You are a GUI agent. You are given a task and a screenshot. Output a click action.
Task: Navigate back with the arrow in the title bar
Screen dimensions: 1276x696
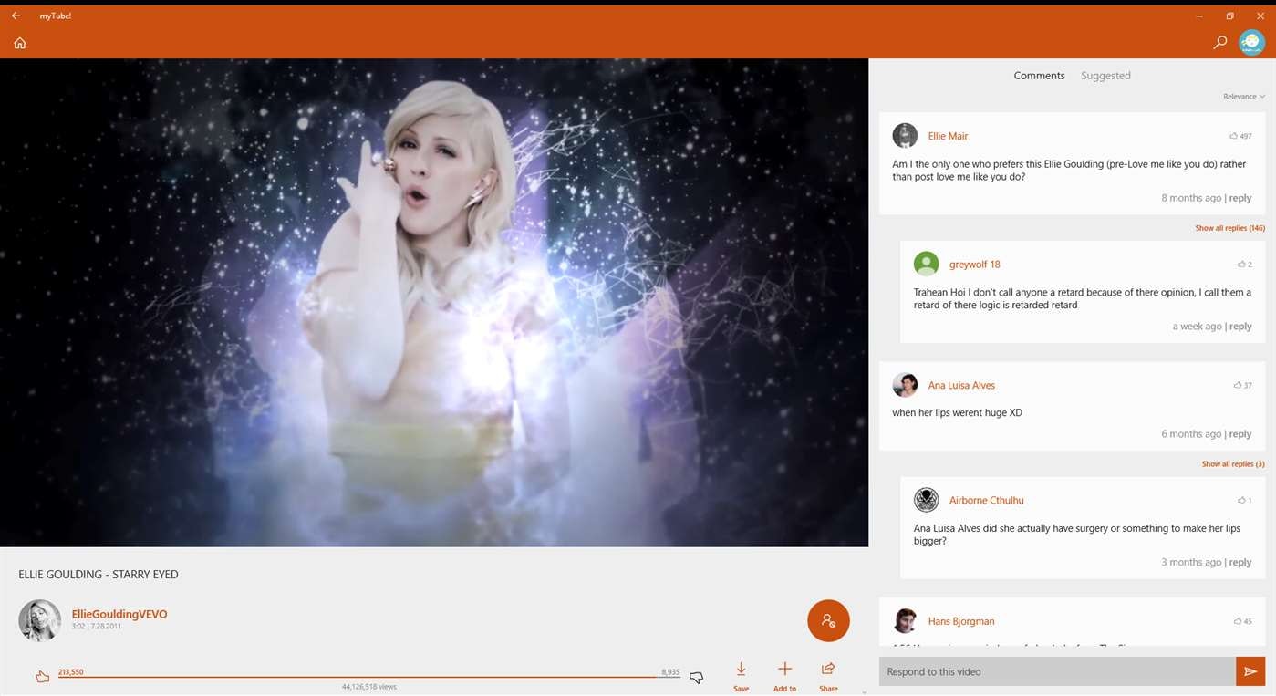click(15, 16)
